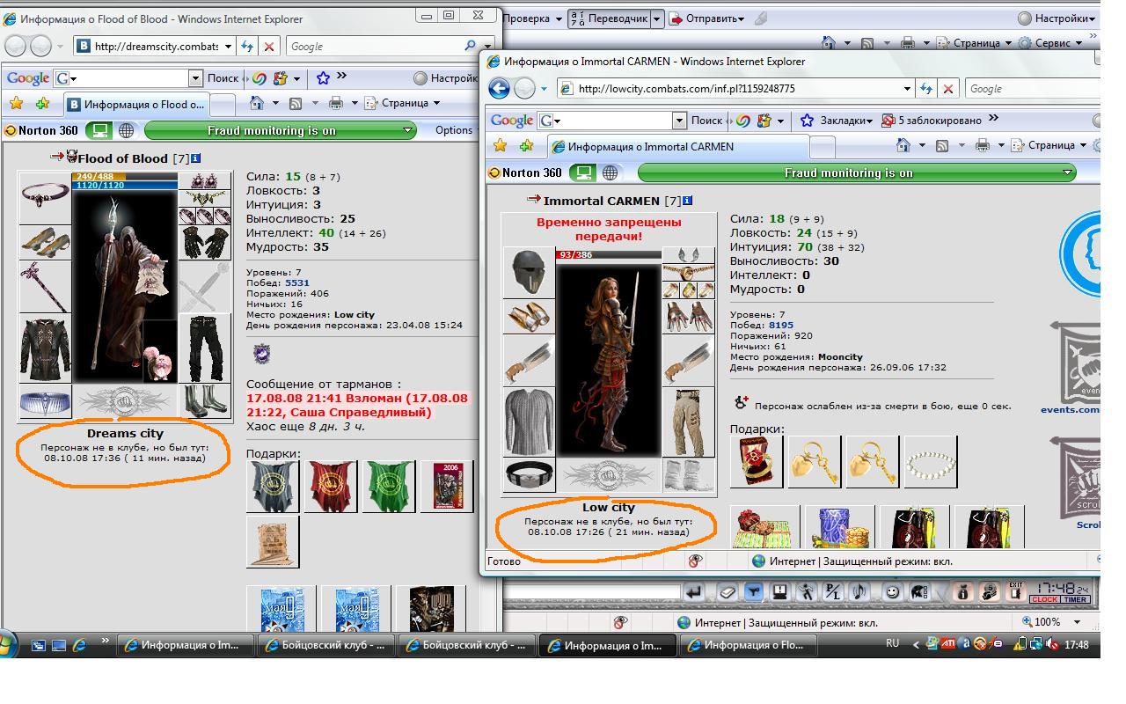This screenshot has height=704, width=1126.
Task: Open address bar dropdown in CARMEN window
Action: pos(907,89)
